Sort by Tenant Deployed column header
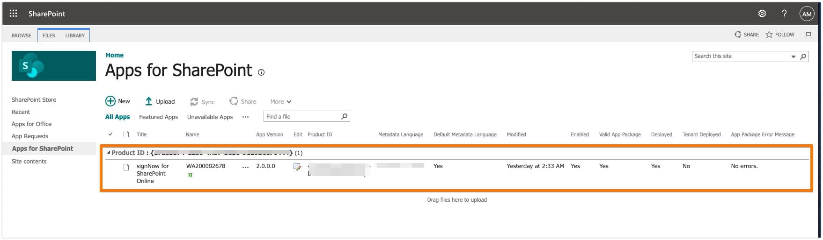 [x=702, y=134]
